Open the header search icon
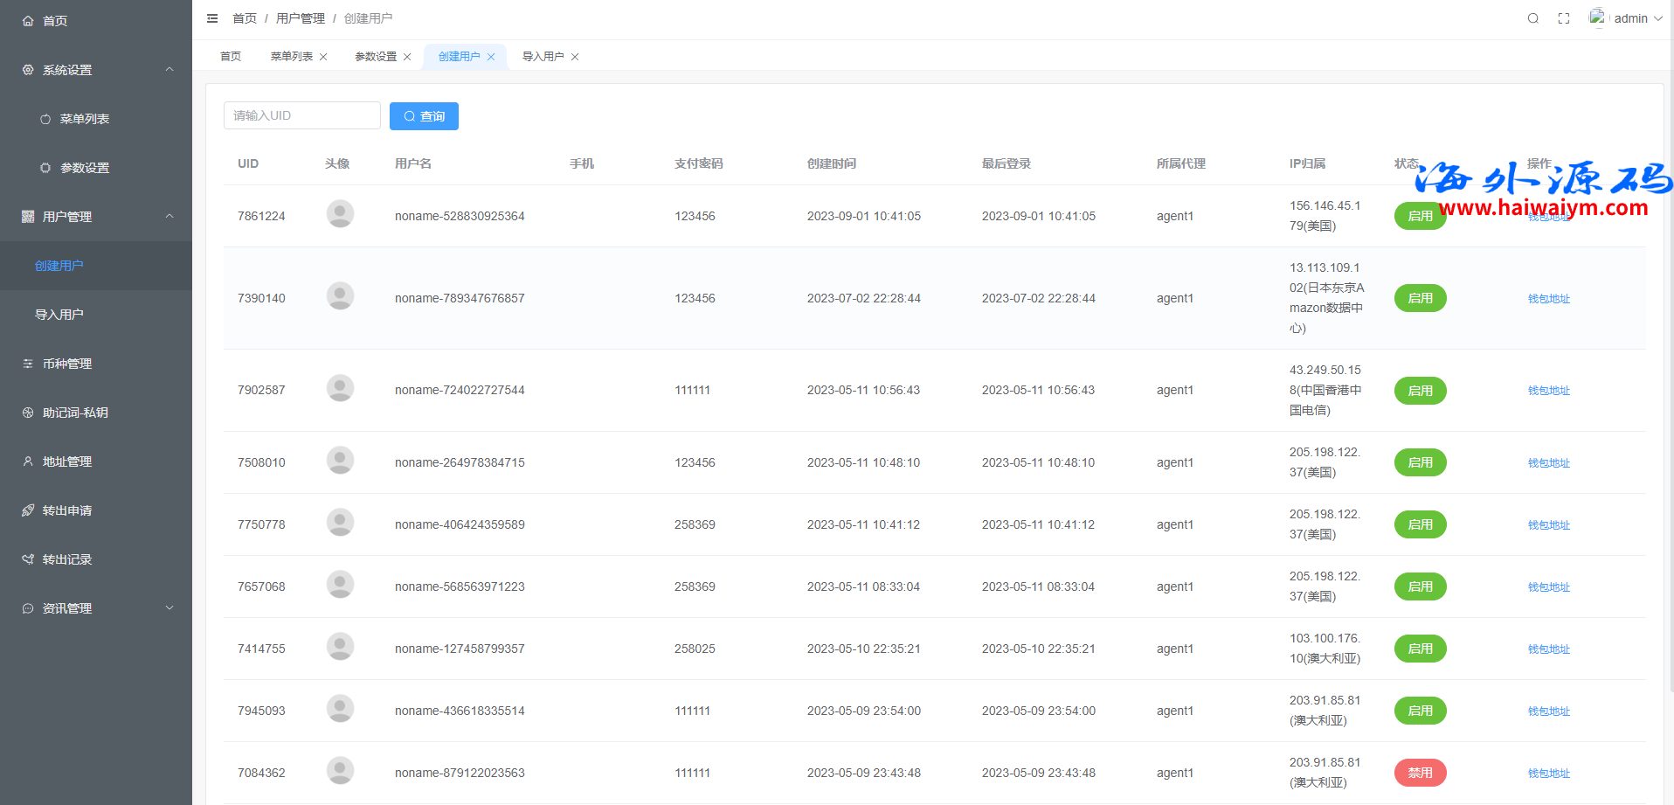1674x805 pixels. 1532,18
